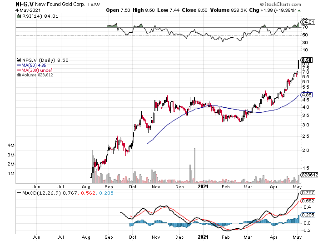This screenshot has height=241, width=318.
Task: Click the MACD(12,26,9) 0.767 label
Action: [x=50, y=193]
